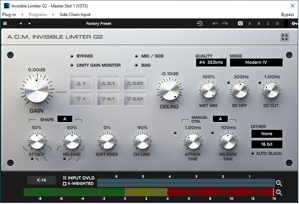Click the CH LINK knob
The width and height of the screenshot is (299, 204).
coord(142,142)
